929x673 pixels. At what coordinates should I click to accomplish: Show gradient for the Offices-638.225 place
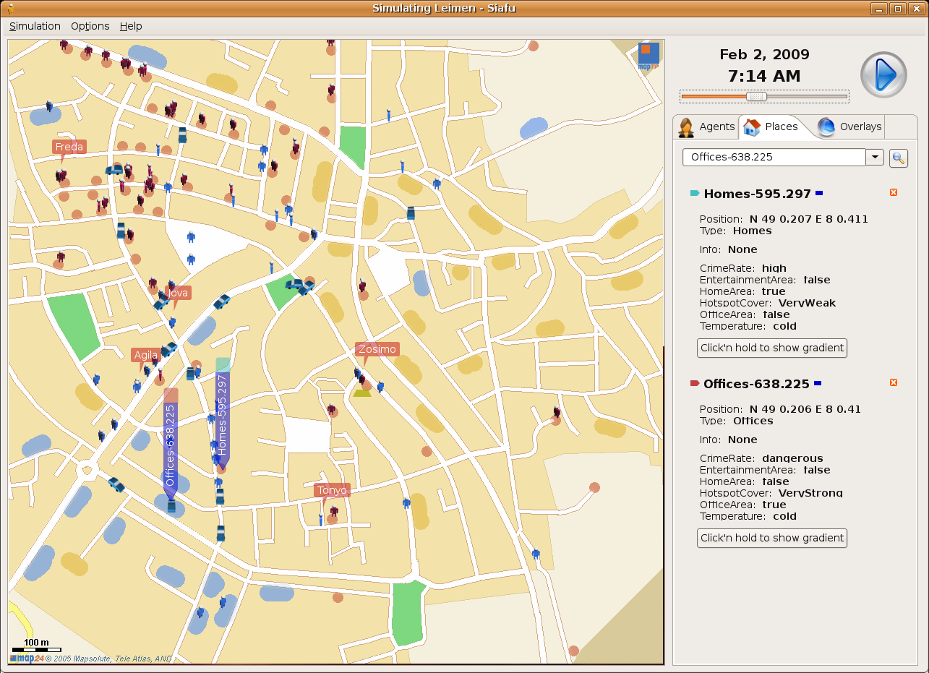772,538
